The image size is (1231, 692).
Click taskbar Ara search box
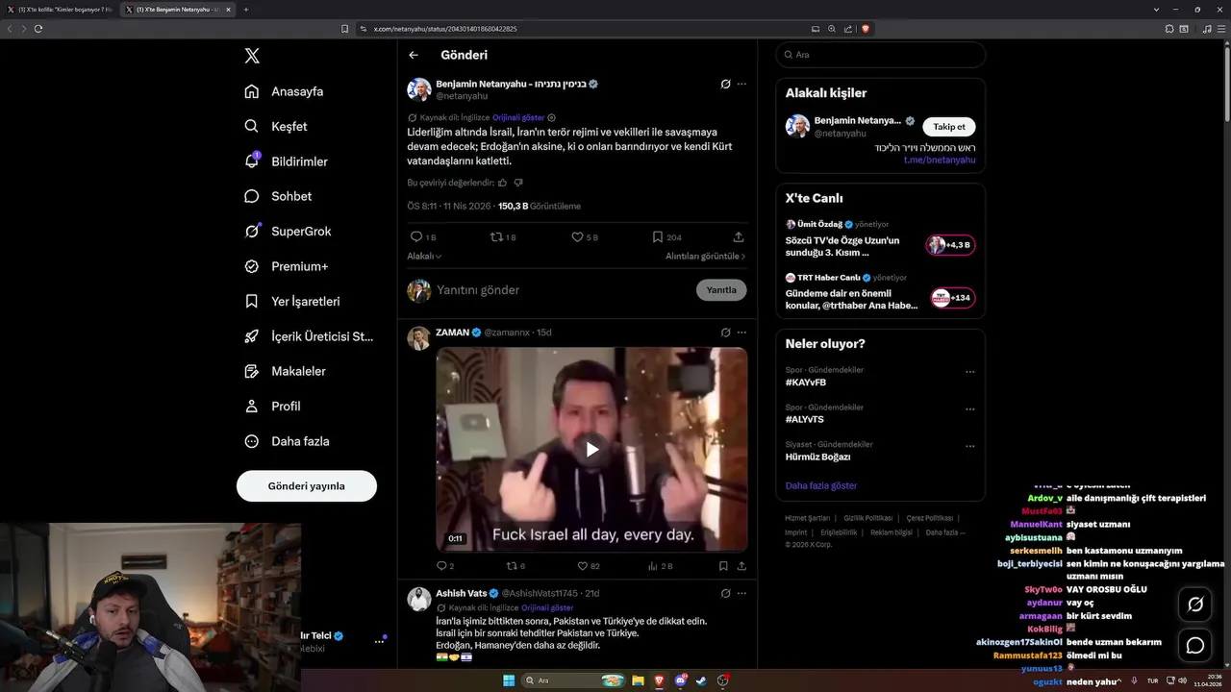click(574, 680)
